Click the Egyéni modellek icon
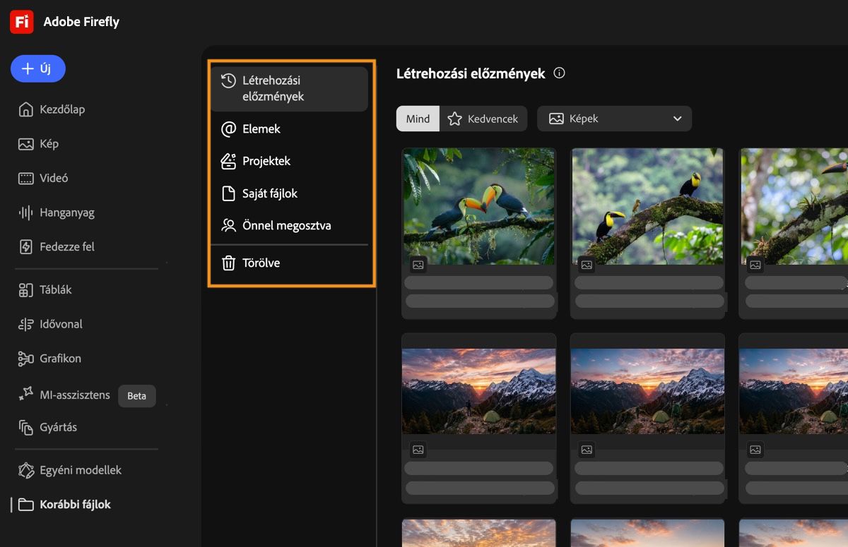The image size is (848, 547). (x=26, y=470)
